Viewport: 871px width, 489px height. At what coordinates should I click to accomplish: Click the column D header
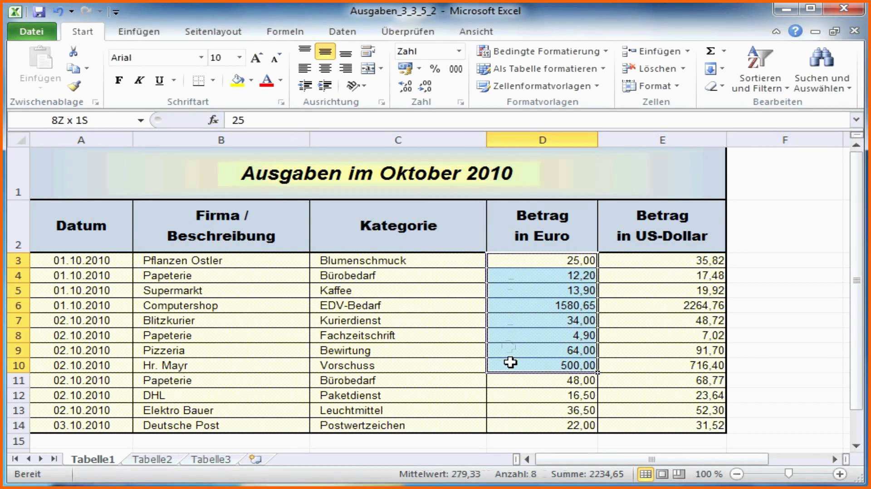pos(542,140)
